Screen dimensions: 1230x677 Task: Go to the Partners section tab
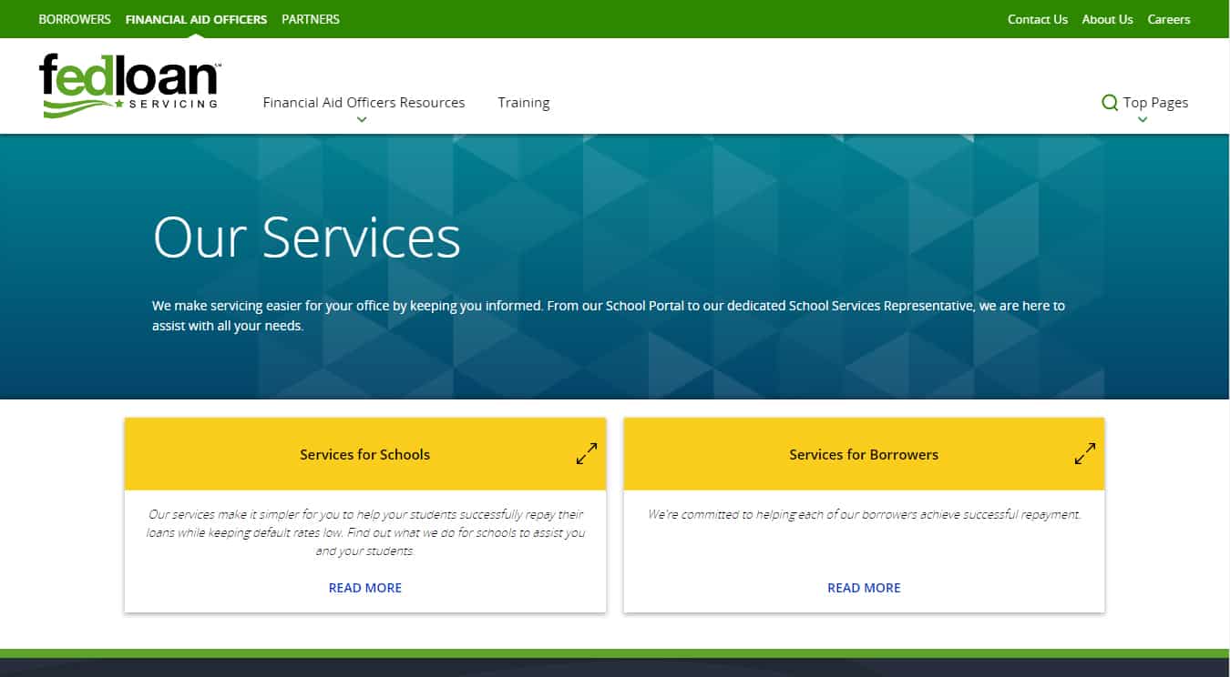tap(311, 19)
